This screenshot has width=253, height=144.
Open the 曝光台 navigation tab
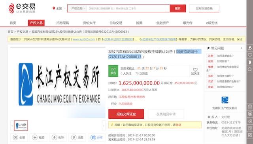point(187,23)
